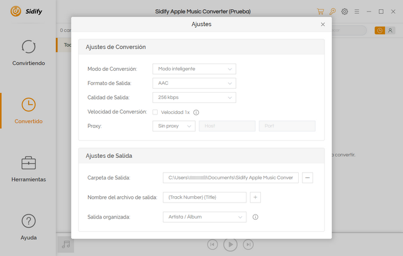This screenshot has height=256, width=403.
Task: Open Modo de Conversión dropdown
Action: (x=194, y=69)
